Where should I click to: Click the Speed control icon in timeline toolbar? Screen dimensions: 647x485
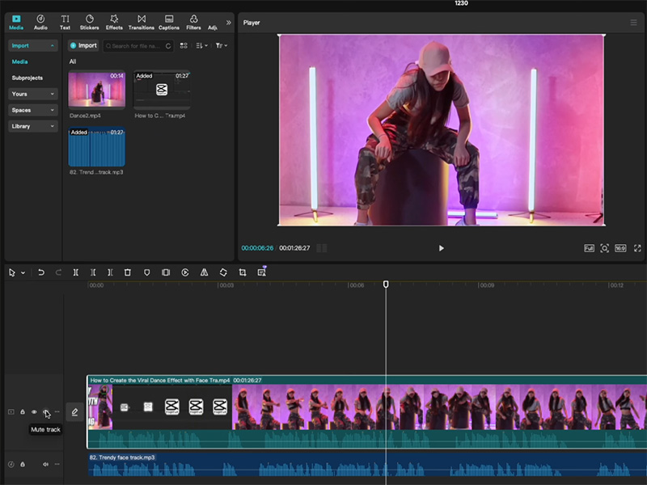pyautogui.click(x=185, y=272)
